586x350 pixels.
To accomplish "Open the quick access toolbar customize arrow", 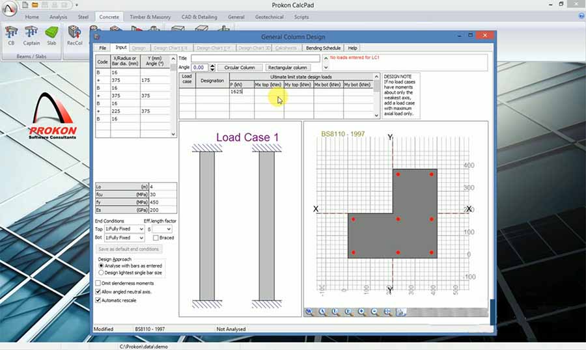I will click(77, 5).
